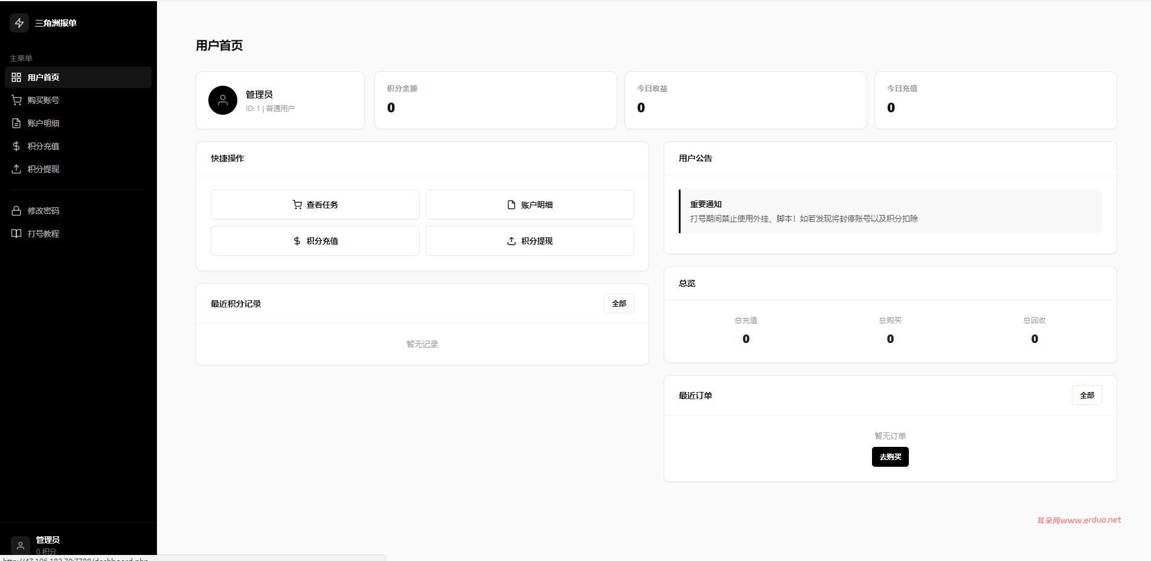1151x561 pixels.
Task: Click the 用户公告 section title
Action: 695,158
